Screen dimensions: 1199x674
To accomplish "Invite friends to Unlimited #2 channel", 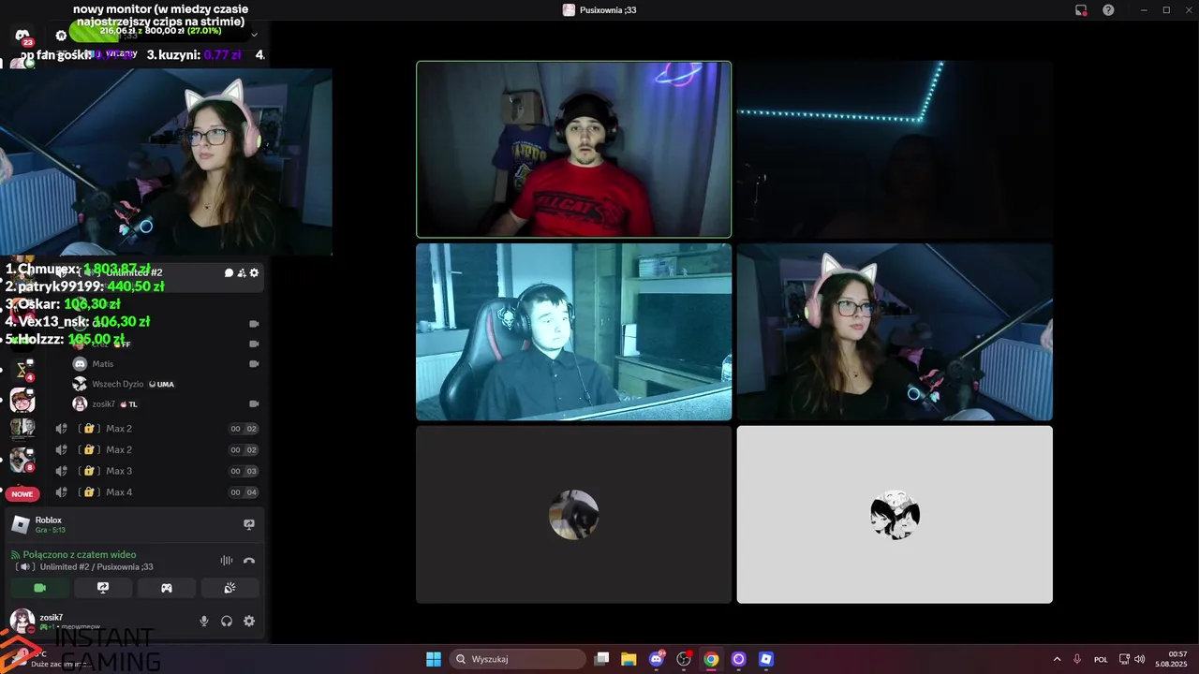I will (x=242, y=272).
